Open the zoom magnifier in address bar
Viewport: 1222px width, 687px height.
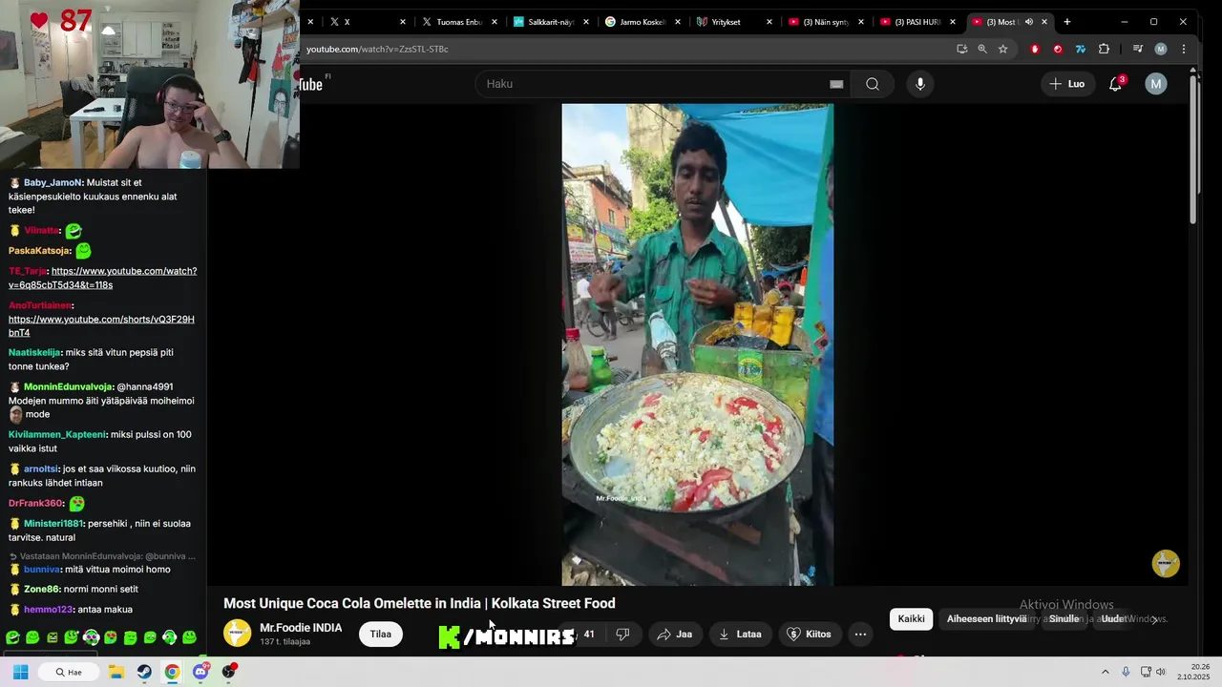[x=982, y=49]
